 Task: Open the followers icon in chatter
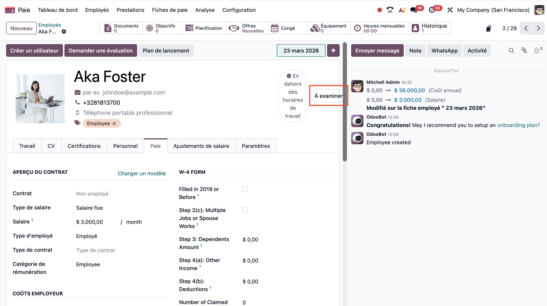click(x=537, y=51)
